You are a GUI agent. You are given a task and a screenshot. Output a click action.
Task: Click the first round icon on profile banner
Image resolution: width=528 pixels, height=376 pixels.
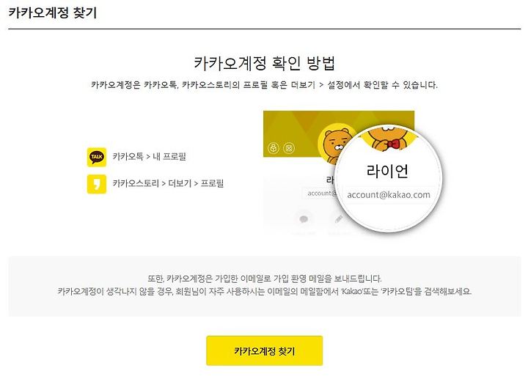274,148
